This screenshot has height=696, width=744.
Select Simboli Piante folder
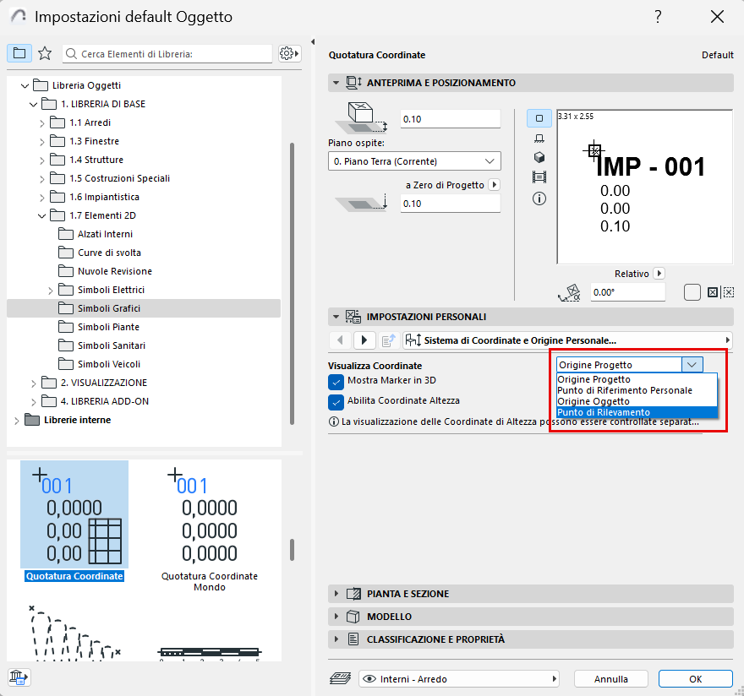click(x=108, y=327)
